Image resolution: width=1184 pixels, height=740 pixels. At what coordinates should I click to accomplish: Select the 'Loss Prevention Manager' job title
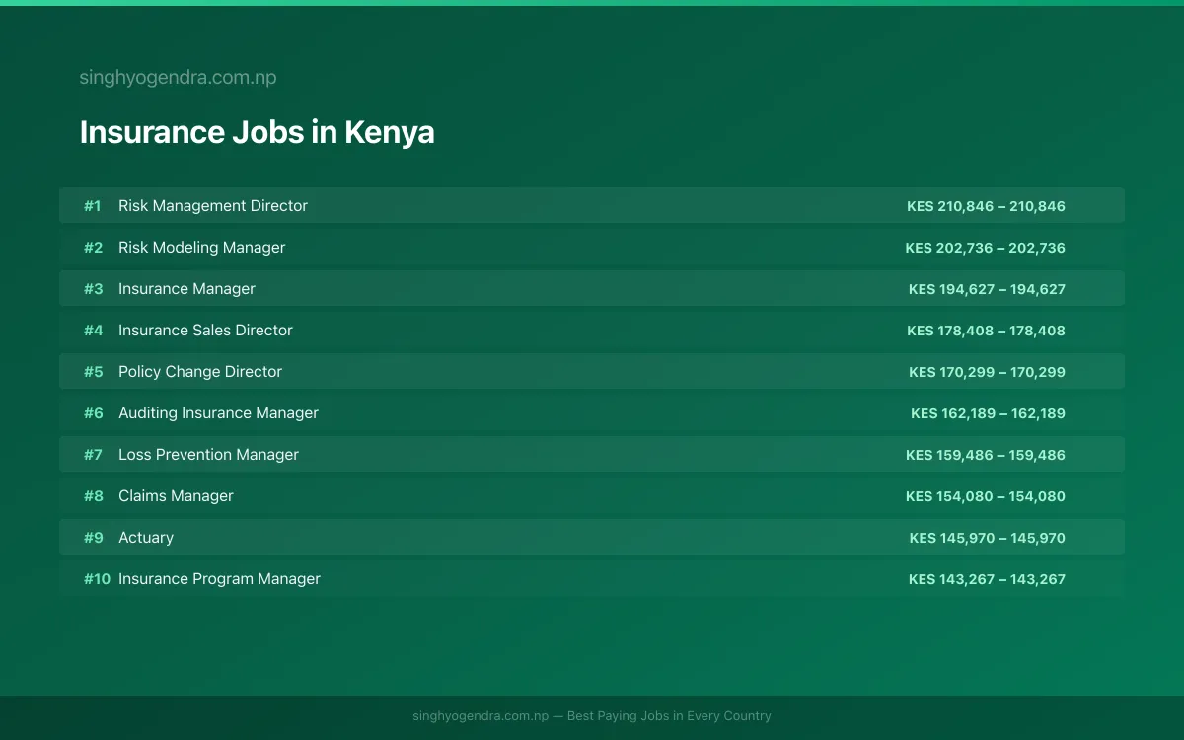pos(208,455)
